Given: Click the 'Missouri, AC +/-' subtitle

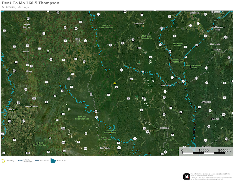Looking at the screenshot, I should pyautogui.click(x=15, y=7).
